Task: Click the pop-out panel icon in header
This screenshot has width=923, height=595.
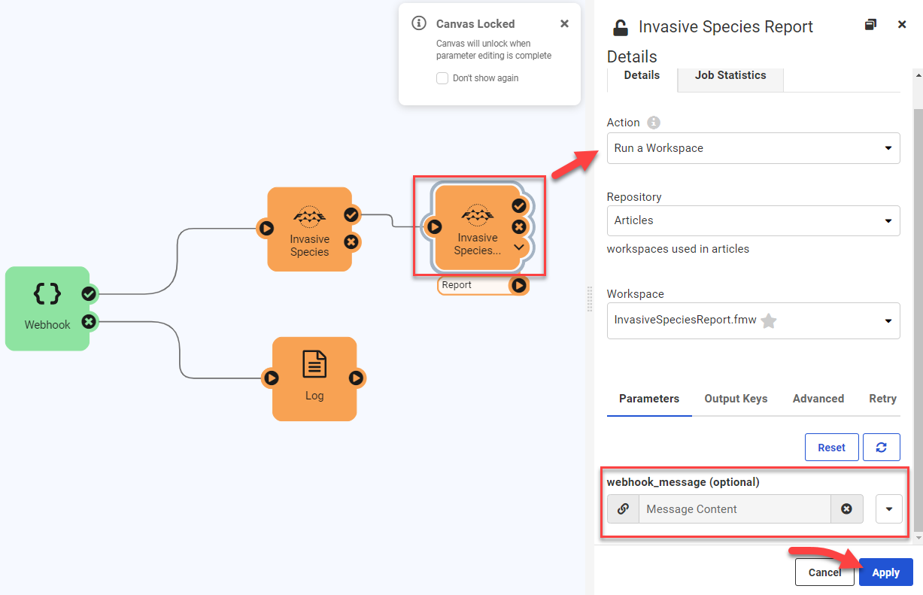Action: [870, 25]
